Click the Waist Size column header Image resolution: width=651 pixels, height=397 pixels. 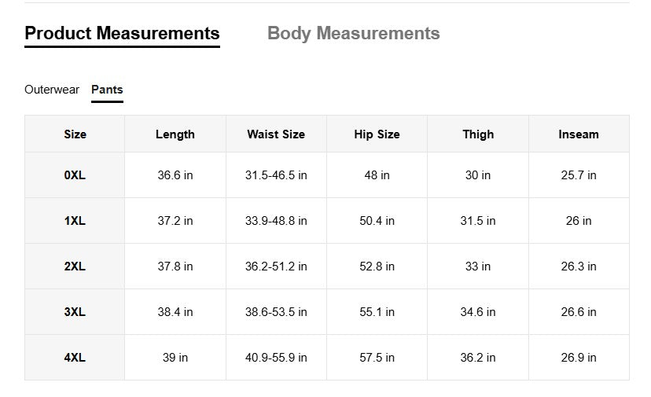[276, 134]
